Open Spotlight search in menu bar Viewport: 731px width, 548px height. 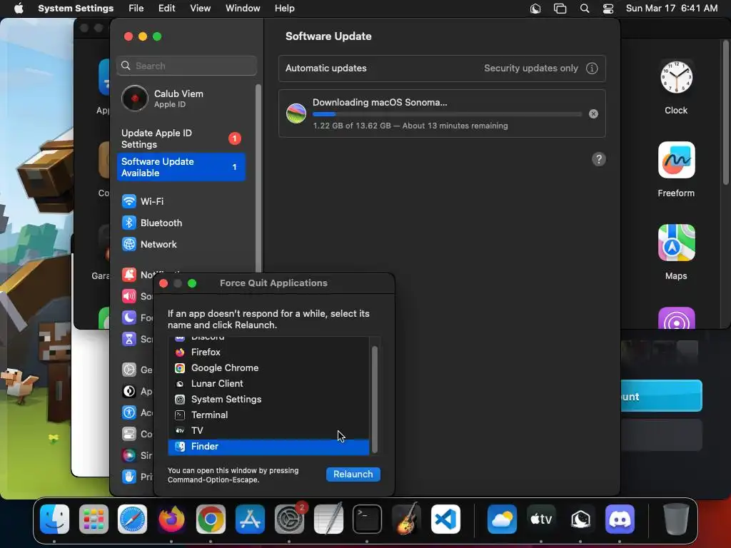click(x=584, y=9)
